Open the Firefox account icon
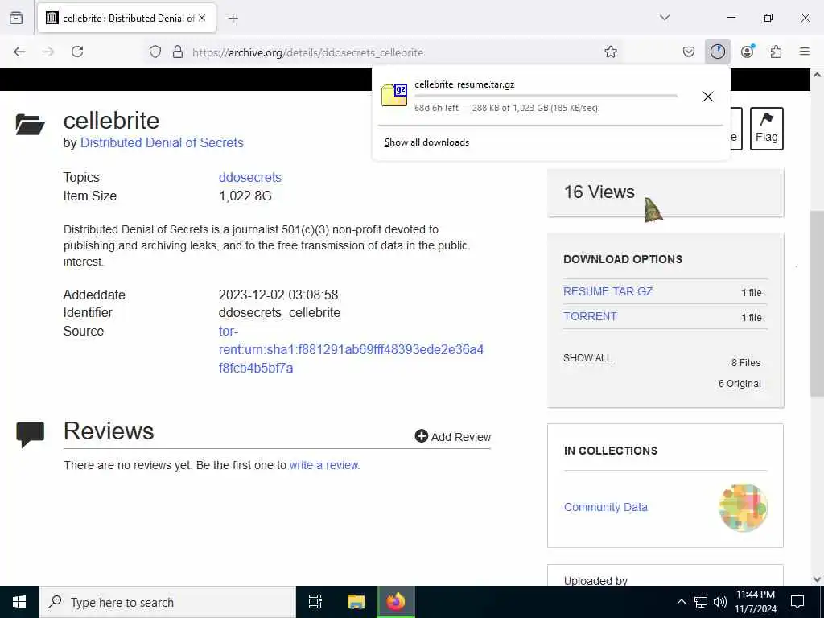Viewport: 824px width, 618px height. pos(748,51)
